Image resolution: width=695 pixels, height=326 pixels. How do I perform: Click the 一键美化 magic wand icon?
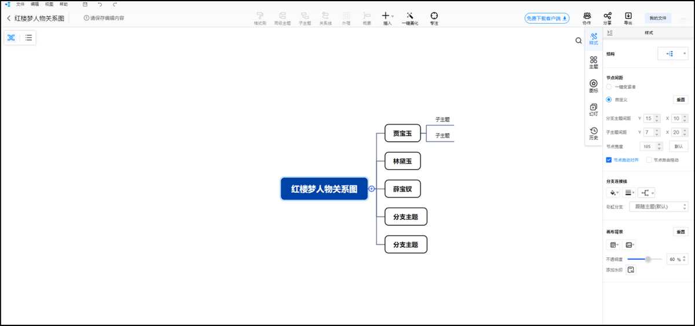point(409,16)
